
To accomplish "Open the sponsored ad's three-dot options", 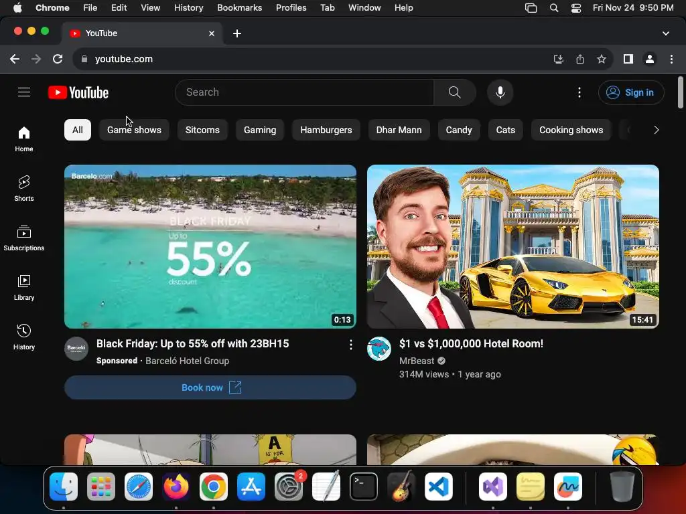I will (x=351, y=345).
